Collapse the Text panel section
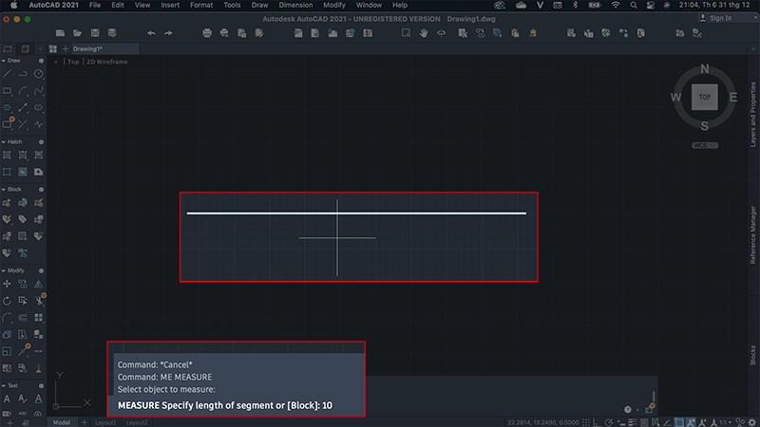This screenshot has width=760, height=427. pos(4,386)
